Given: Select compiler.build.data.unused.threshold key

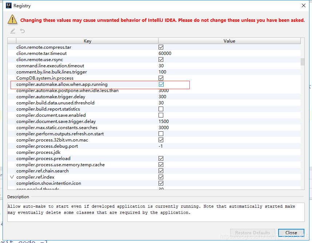Looking at the screenshot, I should point(55,103).
